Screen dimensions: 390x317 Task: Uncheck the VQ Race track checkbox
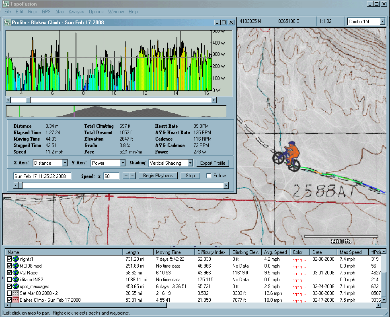(10, 273)
